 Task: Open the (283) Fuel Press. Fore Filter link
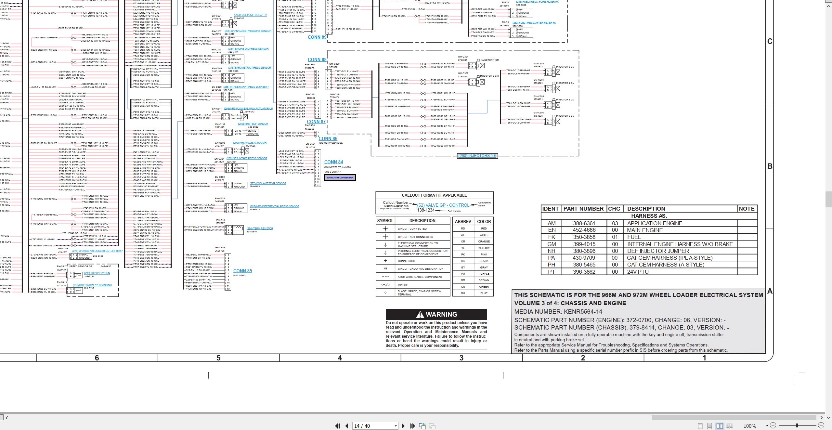537,2
